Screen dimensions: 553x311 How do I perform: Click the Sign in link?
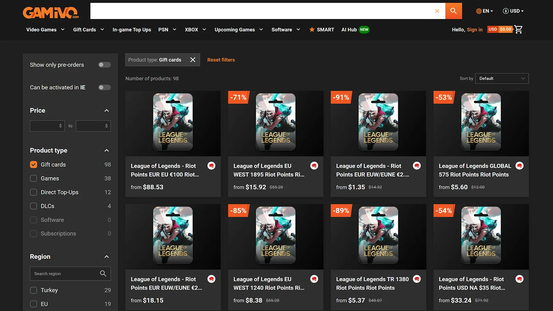click(475, 29)
